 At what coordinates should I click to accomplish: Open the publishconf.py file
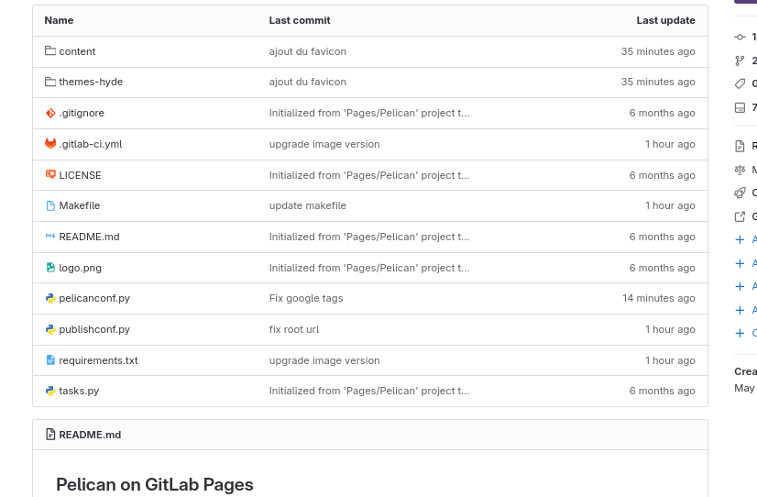click(94, 329)
